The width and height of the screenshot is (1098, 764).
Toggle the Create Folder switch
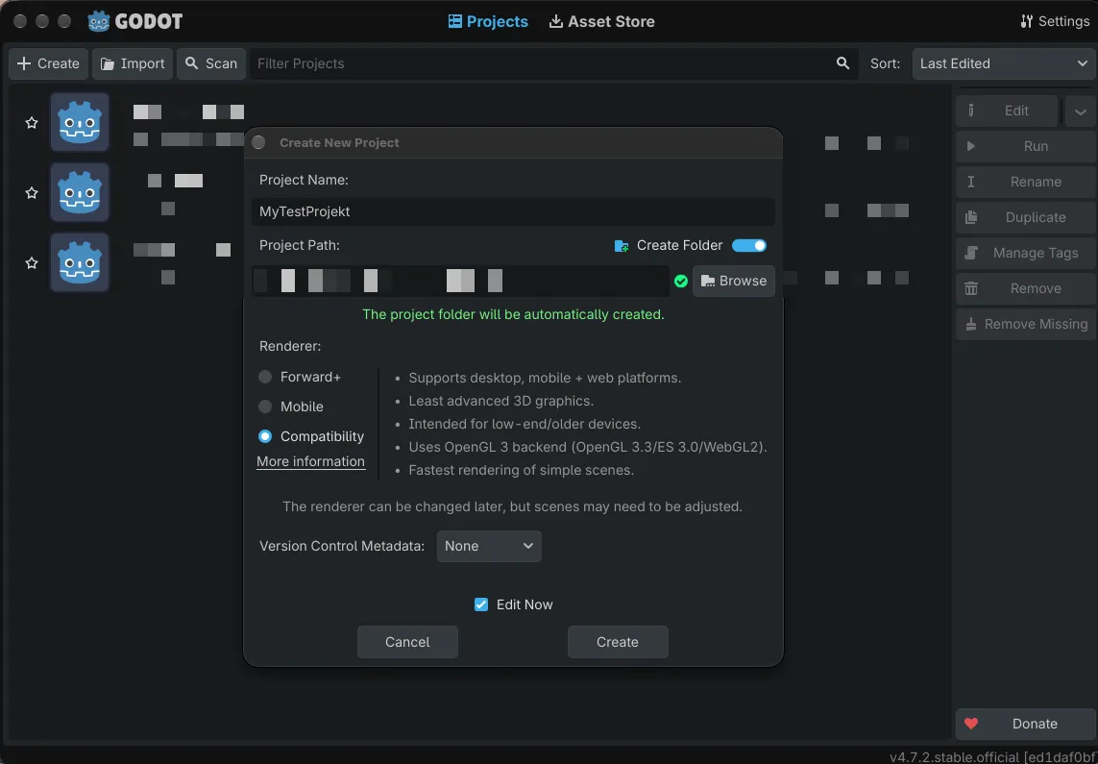point(749,246)
